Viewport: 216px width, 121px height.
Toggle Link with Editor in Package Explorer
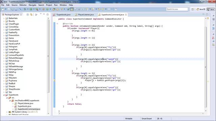(31, 14)
